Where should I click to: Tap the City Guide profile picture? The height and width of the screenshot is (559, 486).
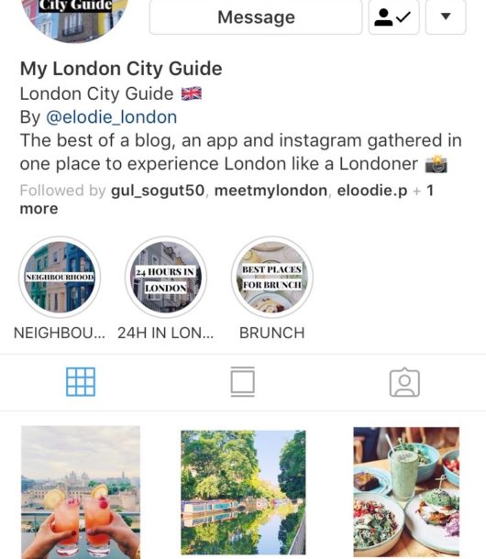pos(74,19)
